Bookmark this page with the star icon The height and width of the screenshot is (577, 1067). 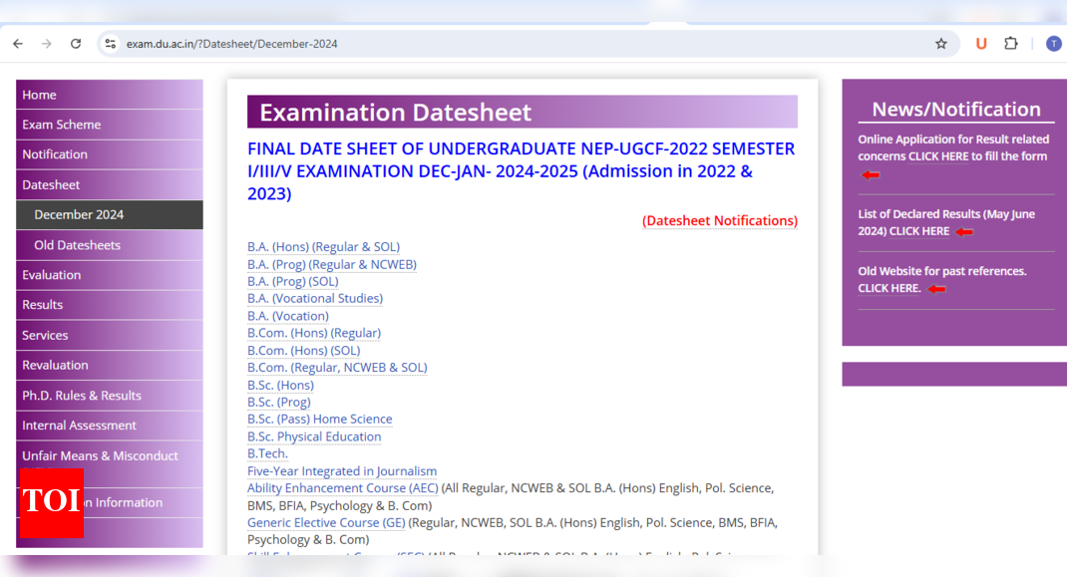(x=940, y=44)
